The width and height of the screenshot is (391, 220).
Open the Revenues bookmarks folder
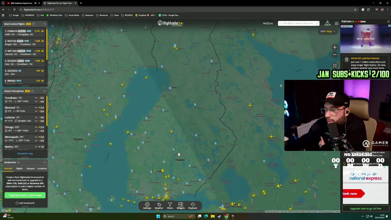[87, 15]
